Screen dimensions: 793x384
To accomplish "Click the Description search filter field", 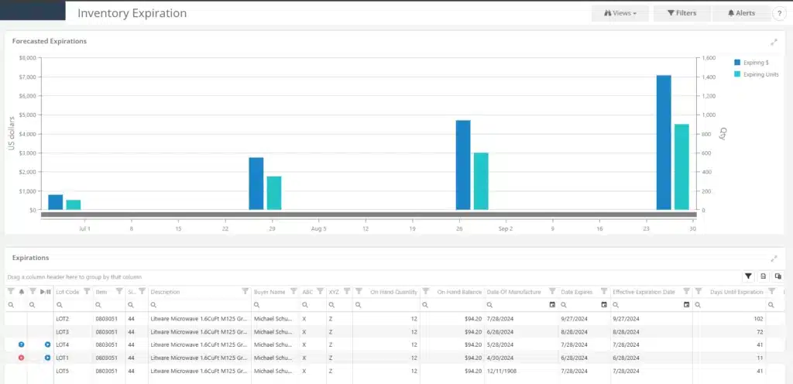I will click(x=200, y=305).
